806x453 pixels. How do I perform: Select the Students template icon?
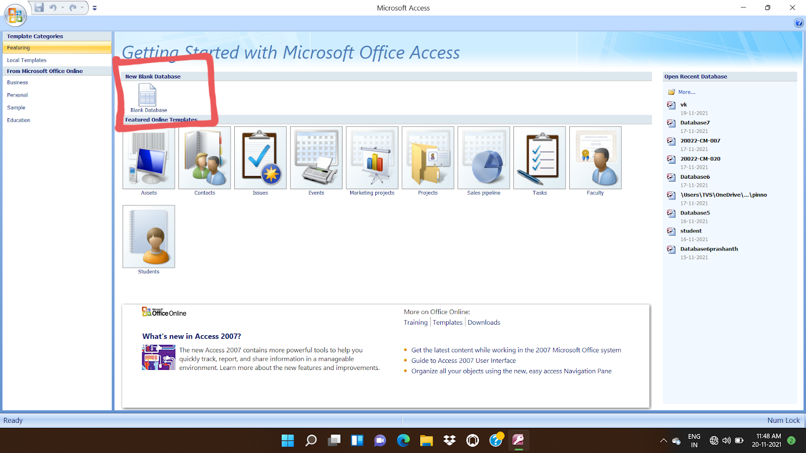[149, 236]
